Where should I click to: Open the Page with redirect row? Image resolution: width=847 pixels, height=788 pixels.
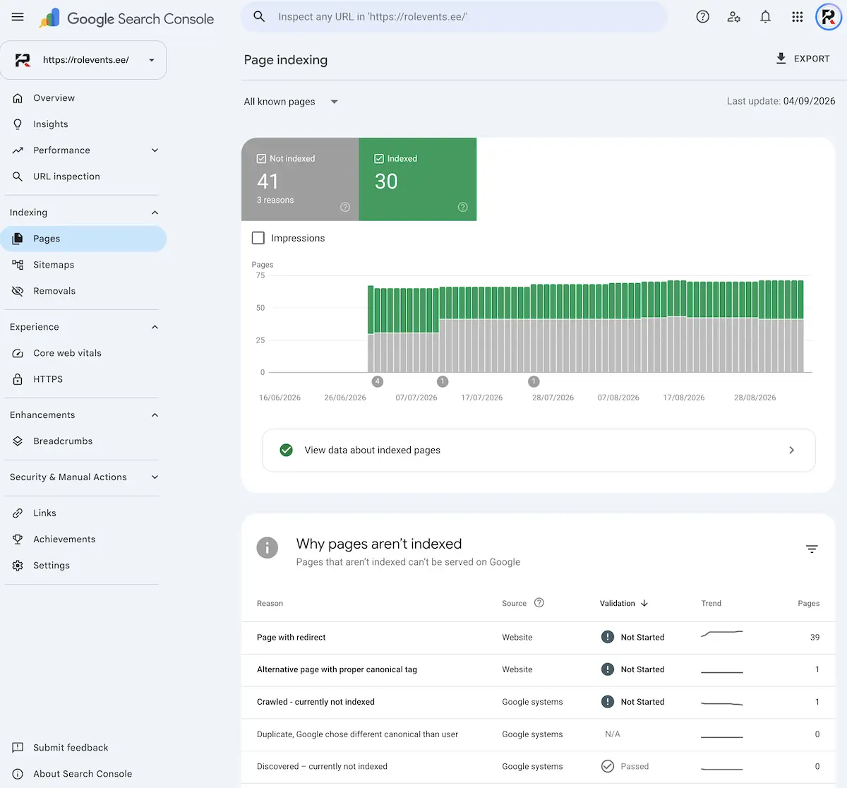pyautogui.click(x=539, y=638)
